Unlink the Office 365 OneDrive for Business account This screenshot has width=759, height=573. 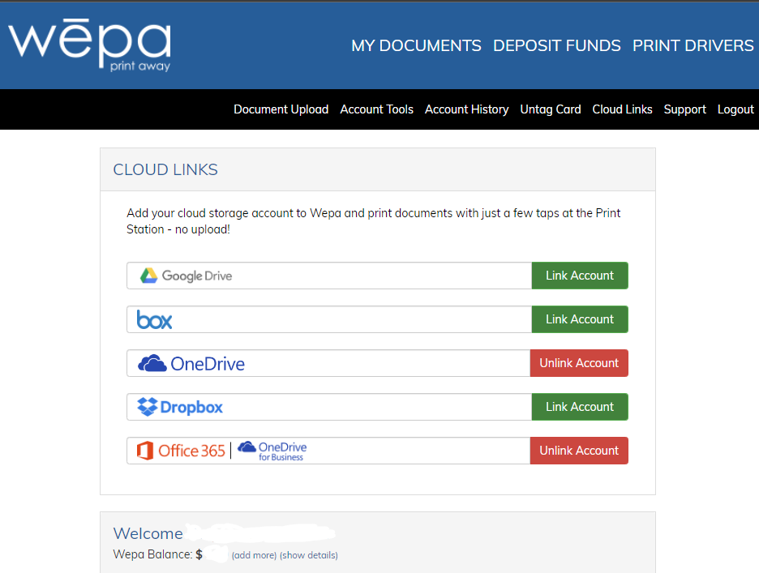(x=579, y=451)
